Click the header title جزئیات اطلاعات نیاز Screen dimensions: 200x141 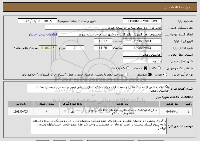[177, 7]
